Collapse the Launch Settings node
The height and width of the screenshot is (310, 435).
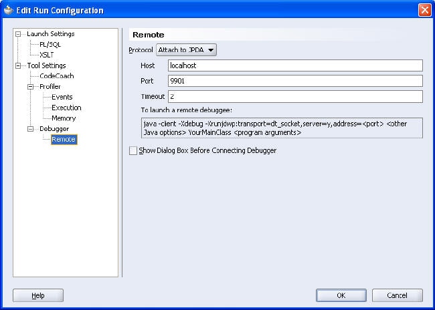[19, 34]
